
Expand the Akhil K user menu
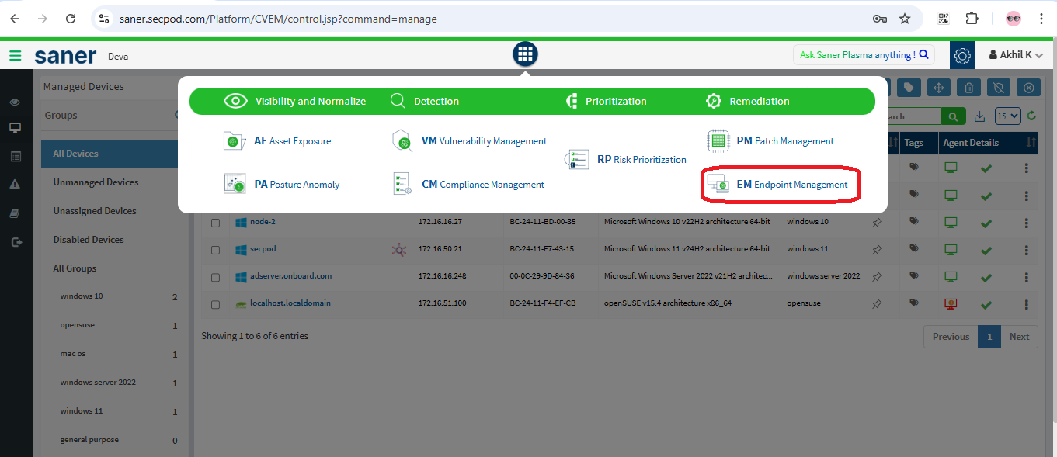(x=1015, y=55)
